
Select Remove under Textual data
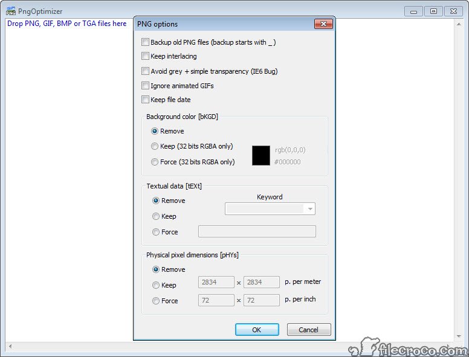(x=156, y=201)
